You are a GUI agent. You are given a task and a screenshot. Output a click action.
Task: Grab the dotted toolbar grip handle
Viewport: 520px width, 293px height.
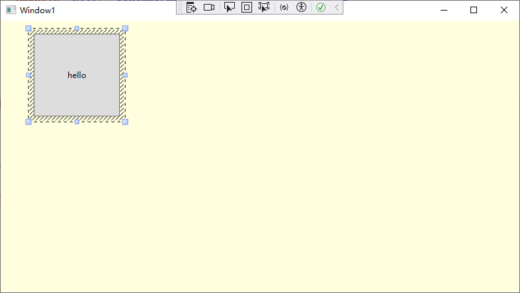[180, 7]
